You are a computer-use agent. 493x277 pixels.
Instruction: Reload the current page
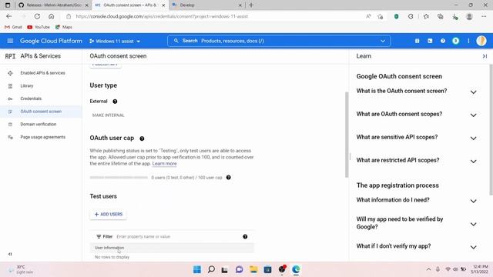(x=37, y=16)
